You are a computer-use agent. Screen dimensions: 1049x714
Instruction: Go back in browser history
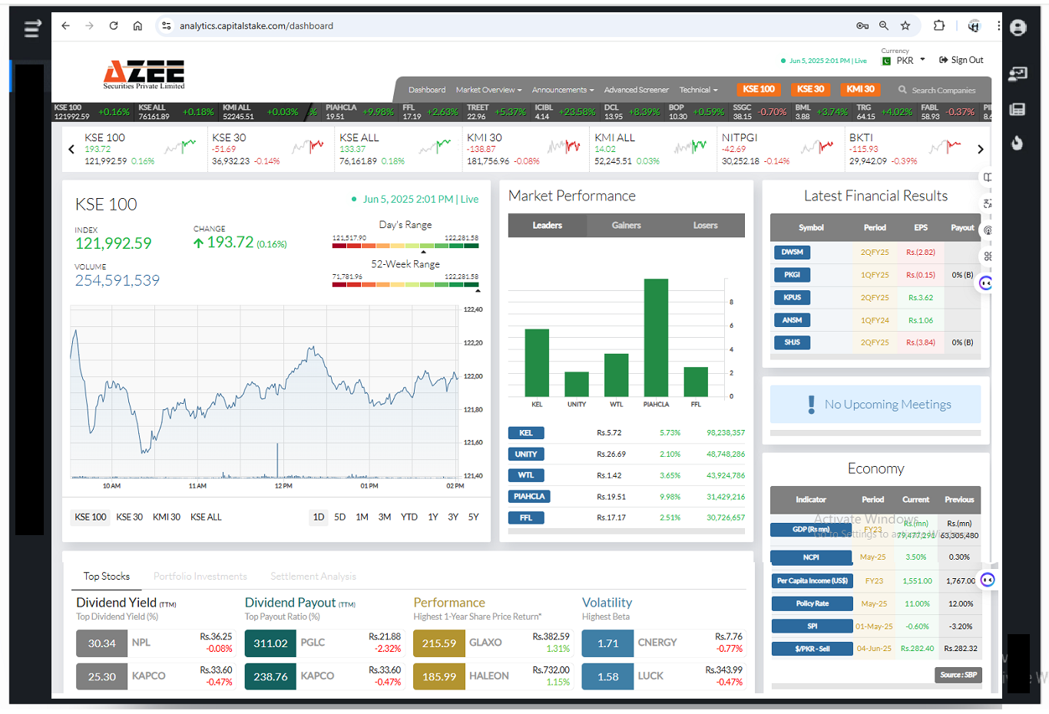(66, 26)
